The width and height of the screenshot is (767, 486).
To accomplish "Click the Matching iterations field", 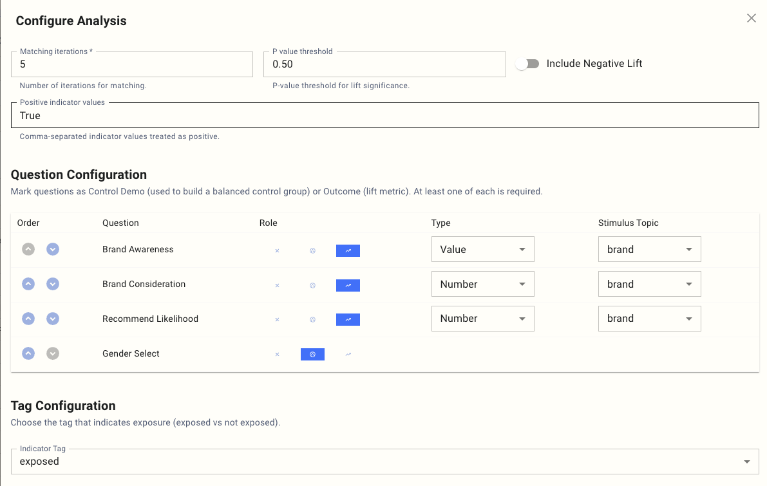I will [132, 64].
